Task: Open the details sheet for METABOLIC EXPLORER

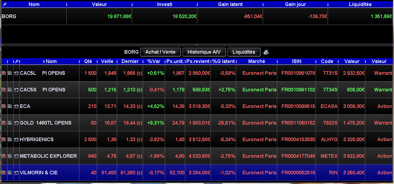Action: 10,156
